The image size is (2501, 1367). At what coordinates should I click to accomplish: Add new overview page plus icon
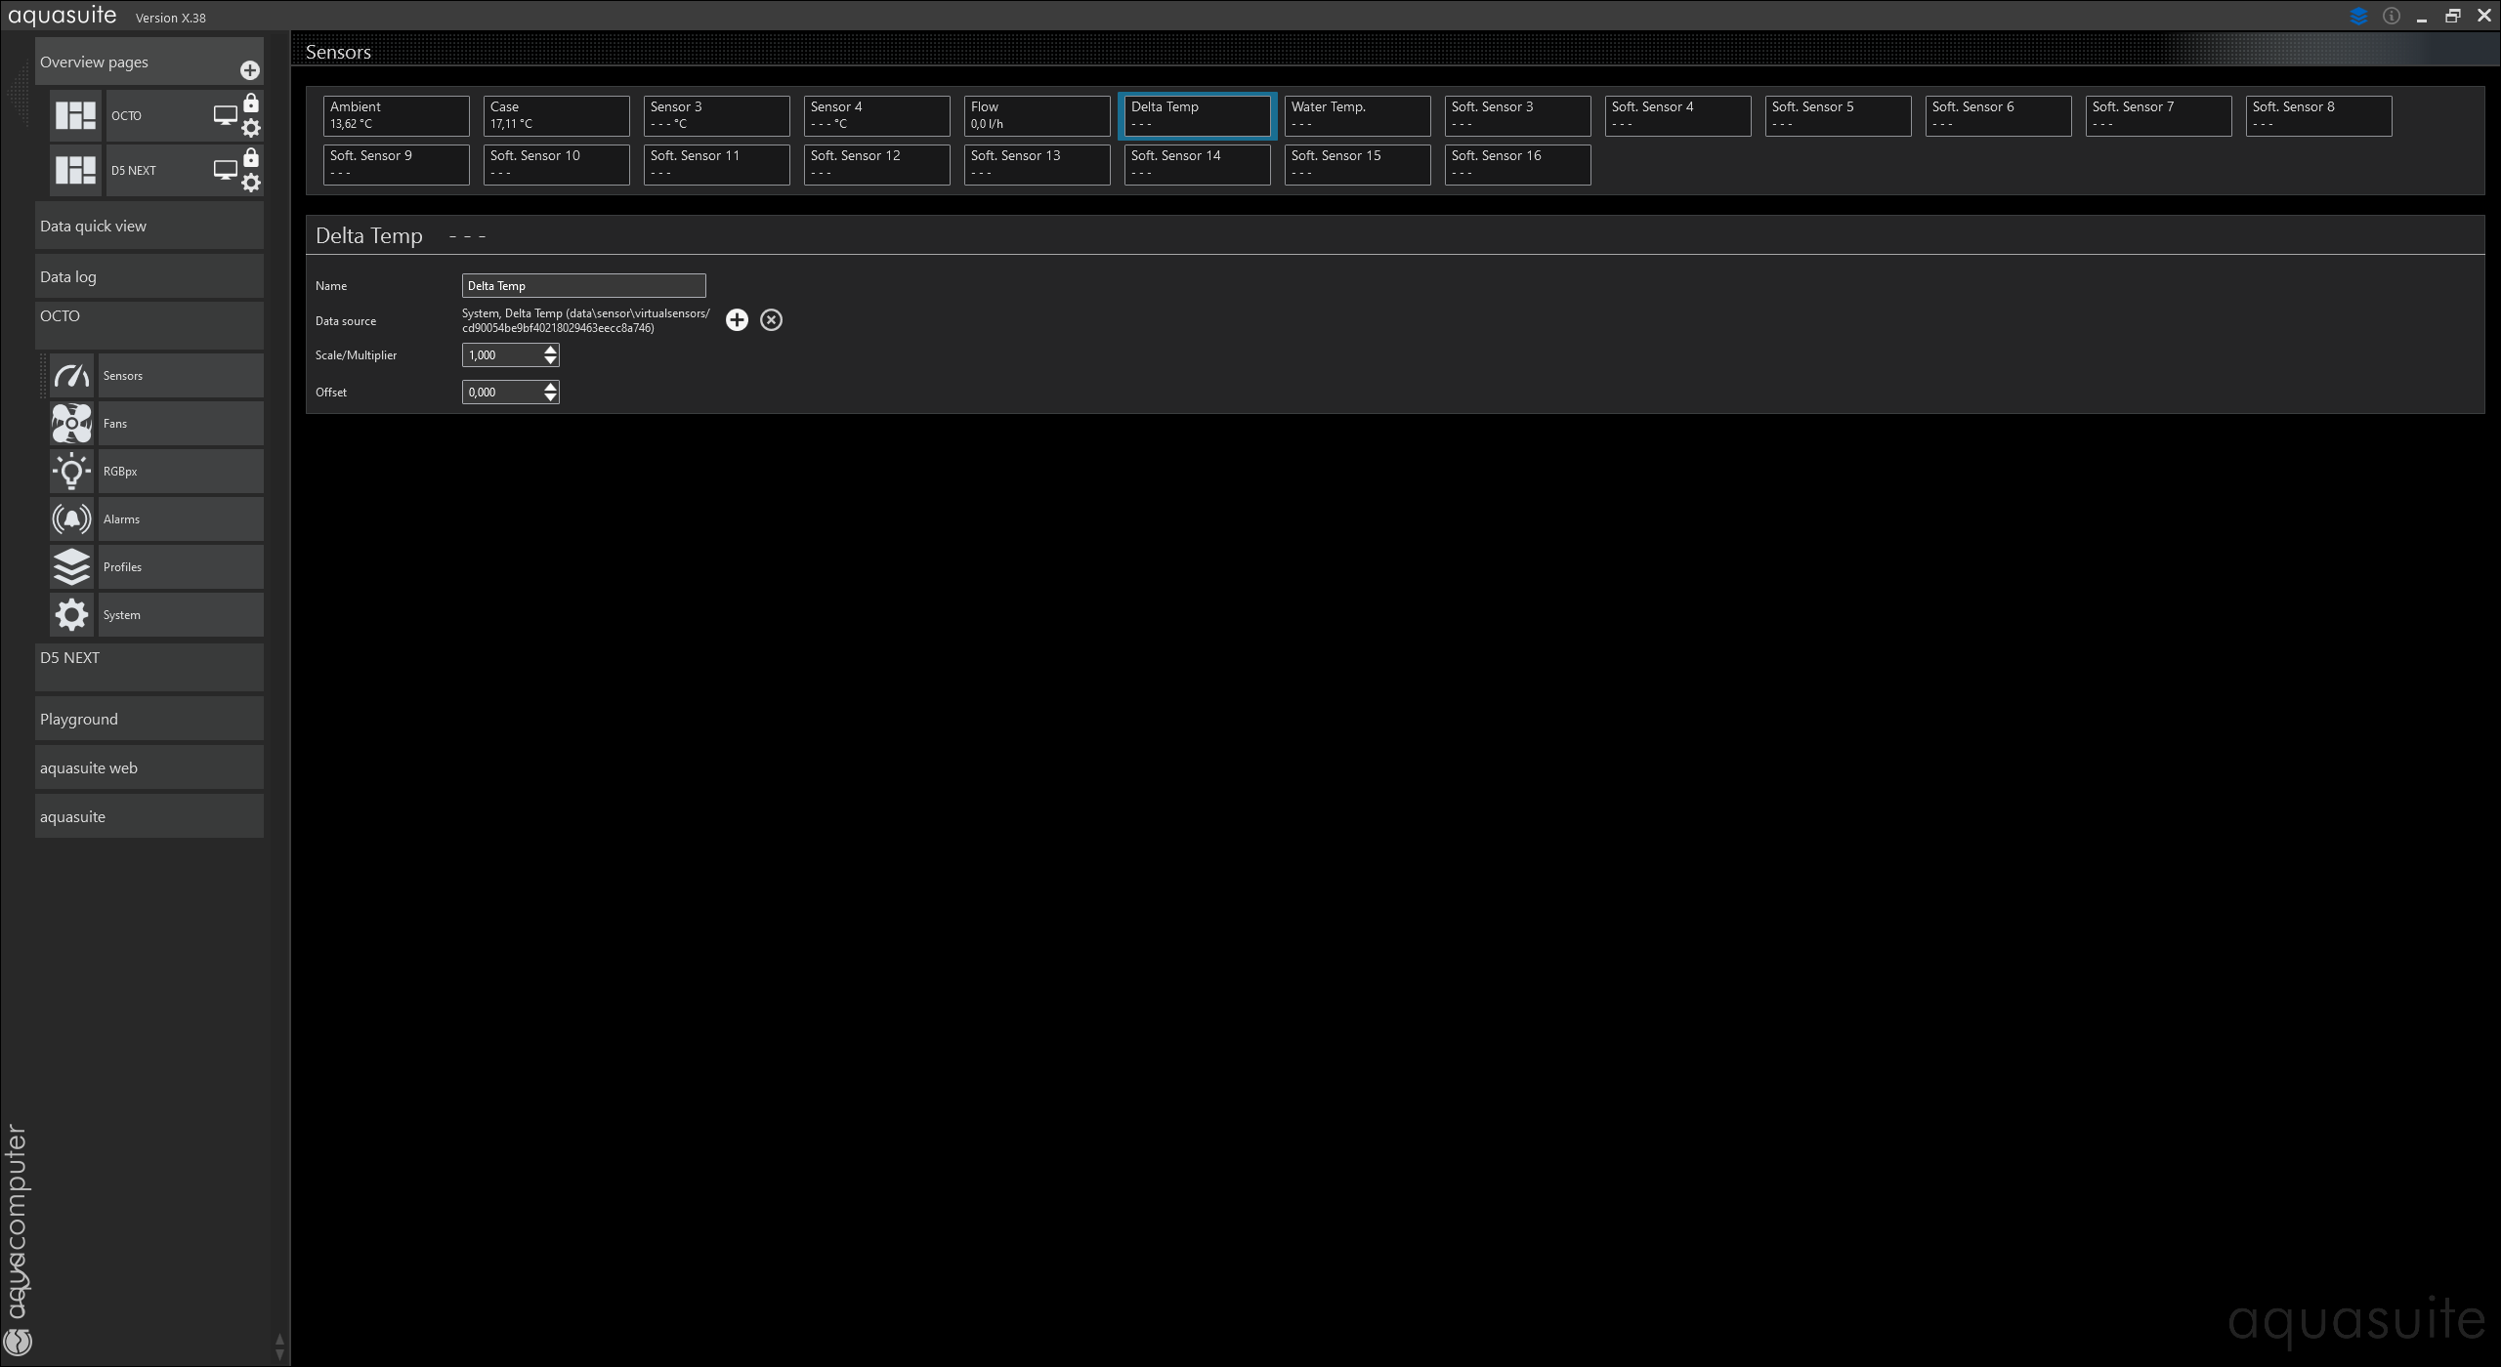coord(249,70)
